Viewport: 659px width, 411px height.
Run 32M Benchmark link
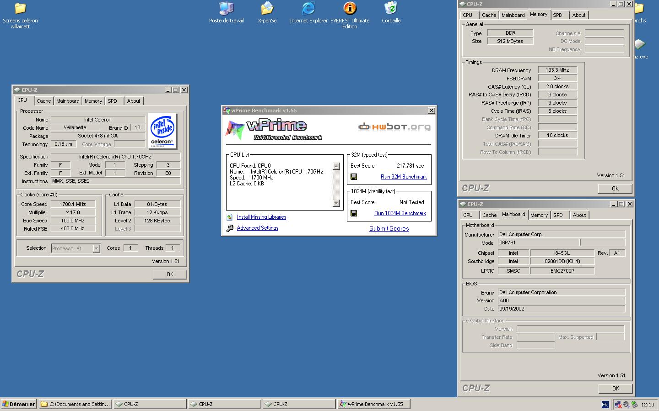pyautogui.click(x=404, y=177)
